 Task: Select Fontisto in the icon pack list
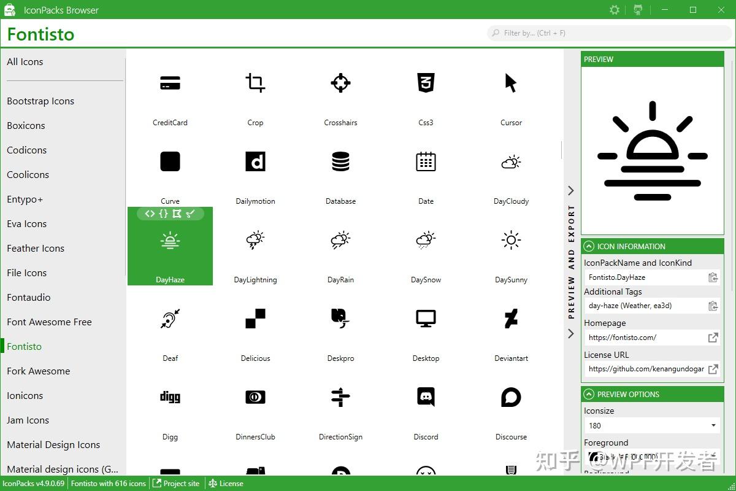click(23, 346)
